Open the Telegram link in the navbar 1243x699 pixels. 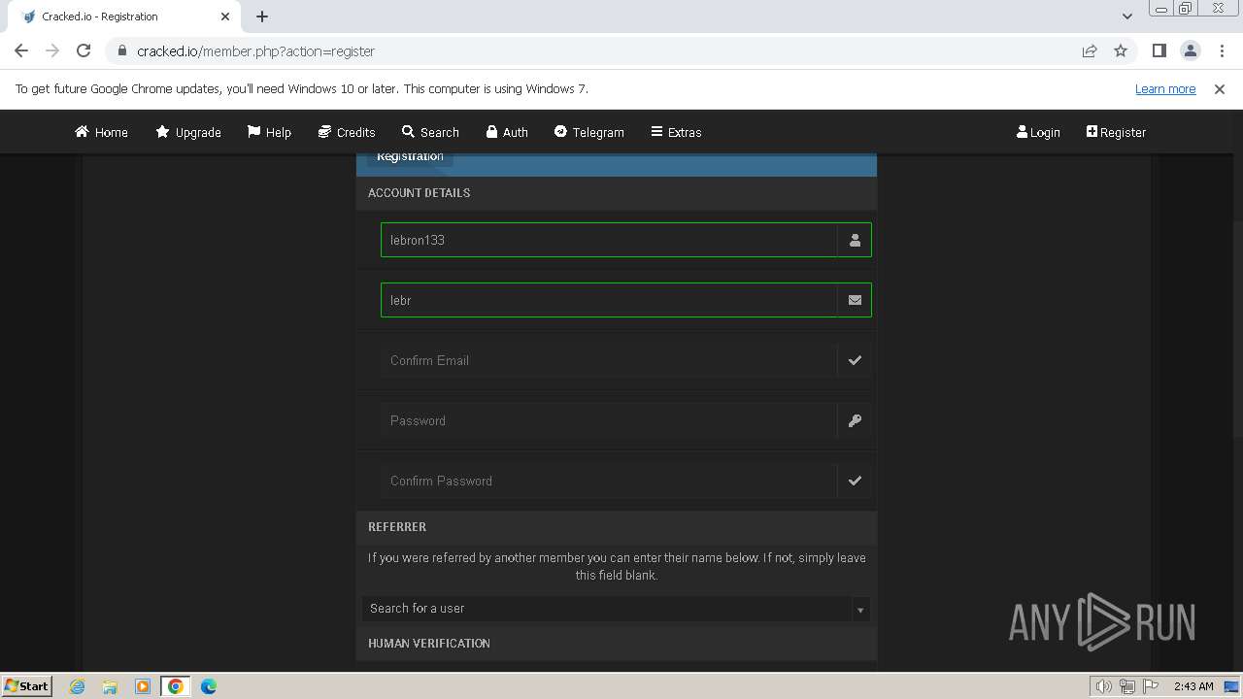pos(589,132)
